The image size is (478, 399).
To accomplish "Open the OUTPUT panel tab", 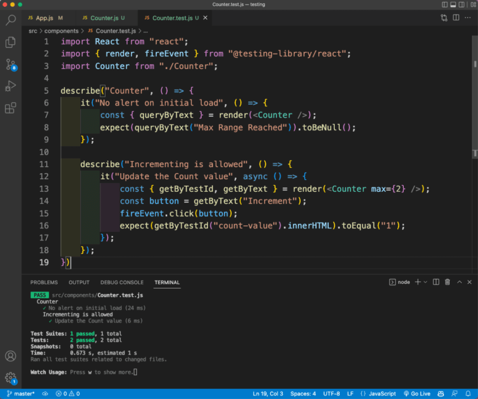I will pos(79,282).
